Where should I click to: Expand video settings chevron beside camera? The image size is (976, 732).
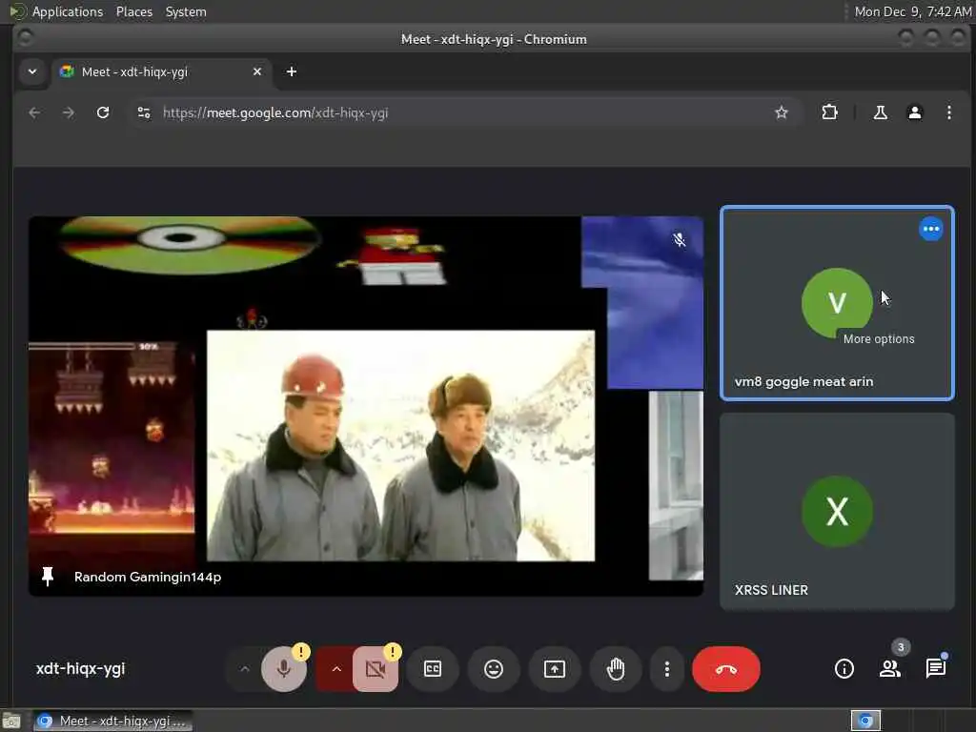pyautogui.click(x=336, y=669)
